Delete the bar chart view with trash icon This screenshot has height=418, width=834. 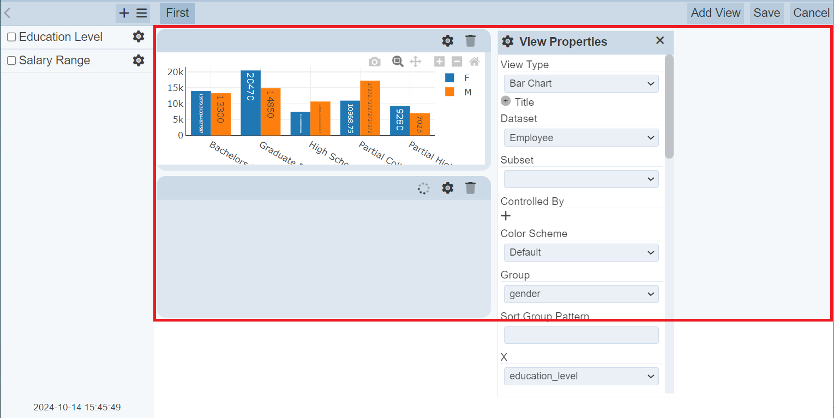471,40
